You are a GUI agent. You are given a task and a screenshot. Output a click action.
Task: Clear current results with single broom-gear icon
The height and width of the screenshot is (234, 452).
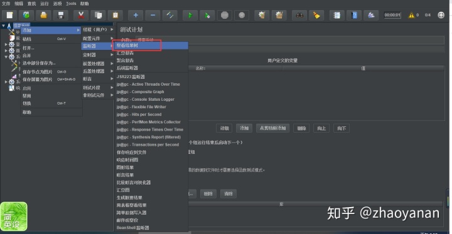tap(262, 15)
